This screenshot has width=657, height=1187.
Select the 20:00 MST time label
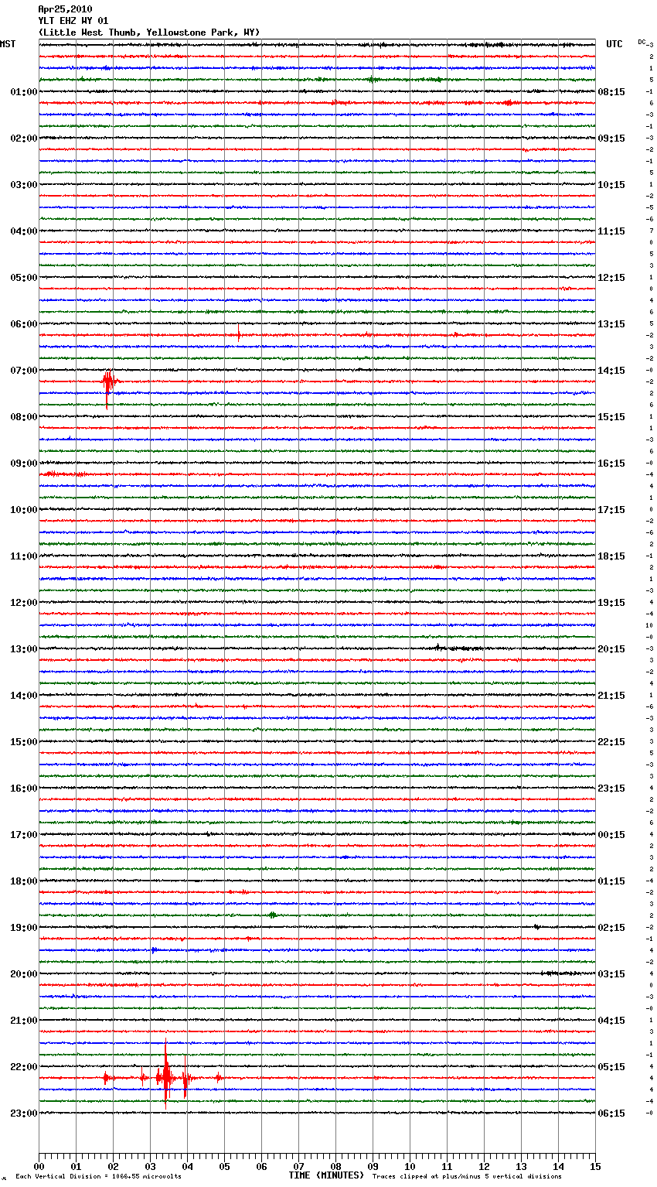[x=24, y=974]
